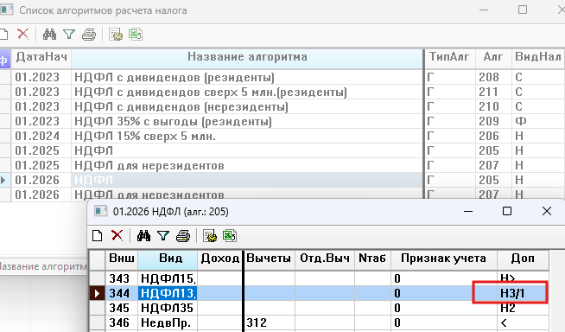This screenshot has width=565, height=332.
Task: Sort by Название алгоритма column header
Action: click(x=247, y=57)
